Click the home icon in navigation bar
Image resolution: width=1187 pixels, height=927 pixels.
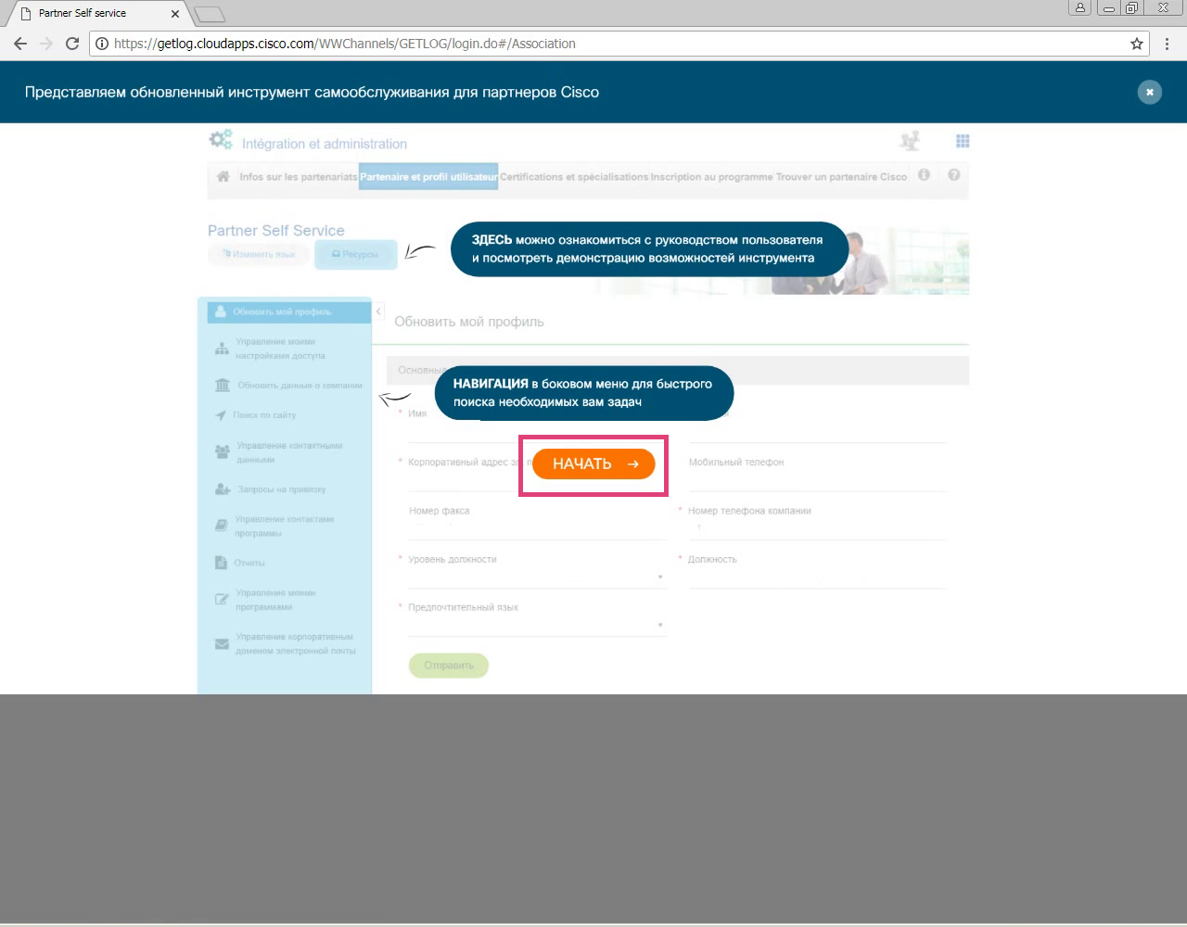(223, 176)
